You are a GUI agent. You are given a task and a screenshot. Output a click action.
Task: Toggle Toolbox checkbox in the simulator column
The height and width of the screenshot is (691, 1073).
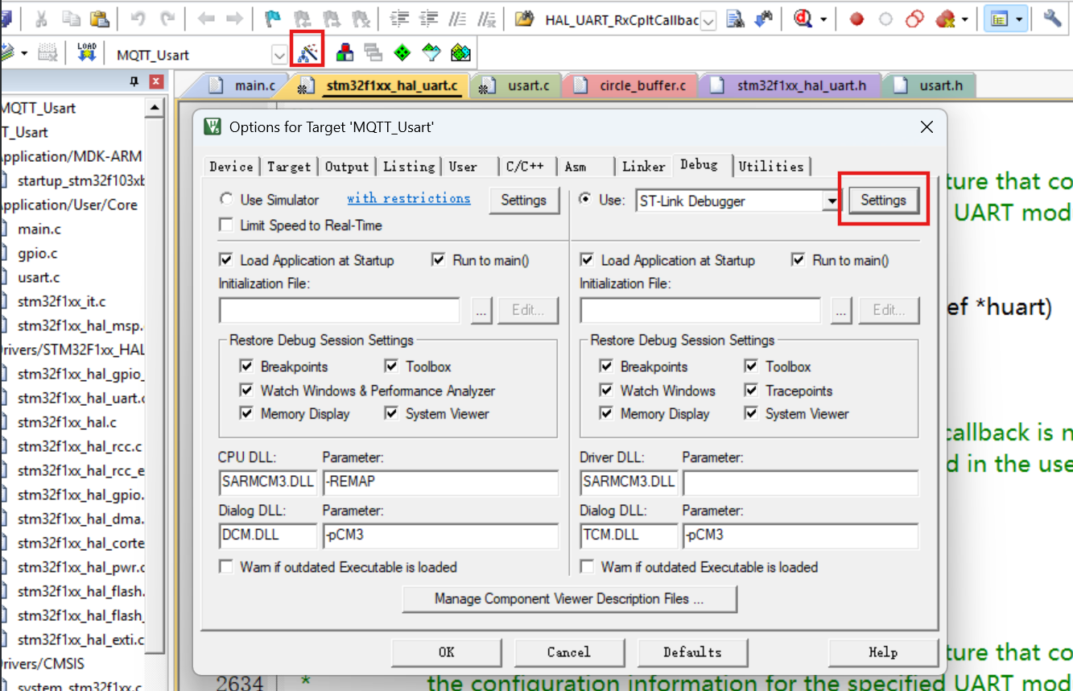391,366
